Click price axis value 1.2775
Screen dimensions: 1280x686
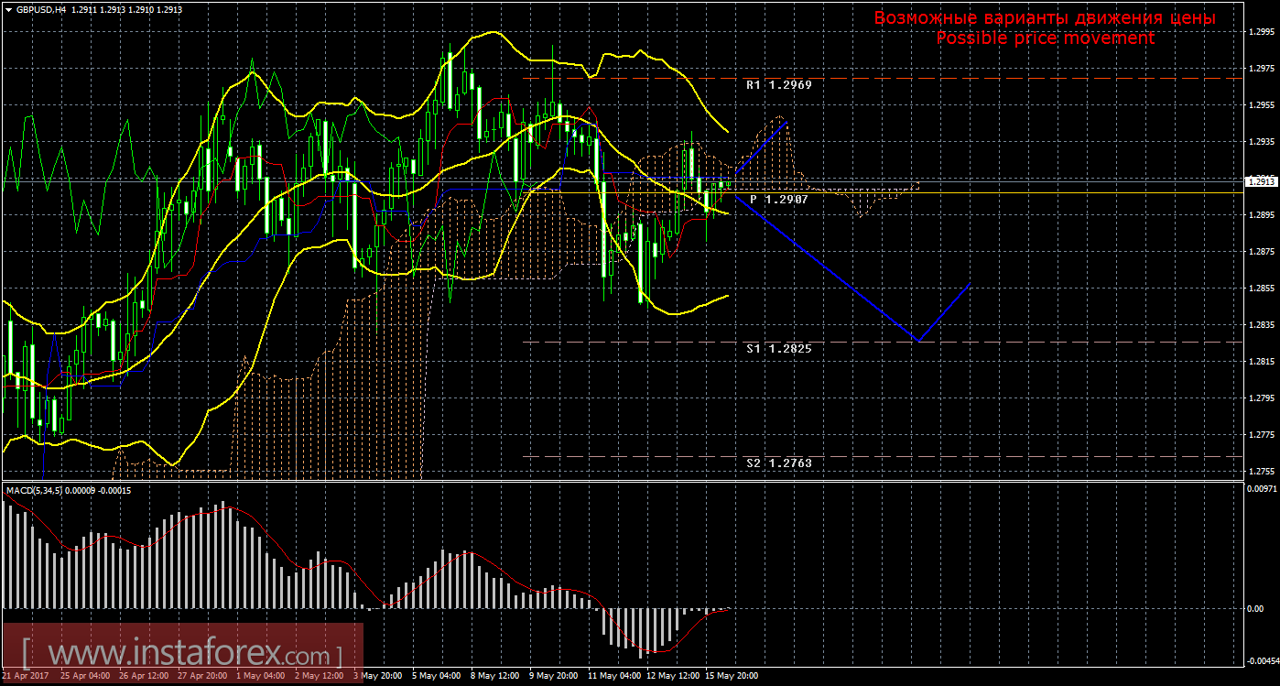(x=1262, y=435)
